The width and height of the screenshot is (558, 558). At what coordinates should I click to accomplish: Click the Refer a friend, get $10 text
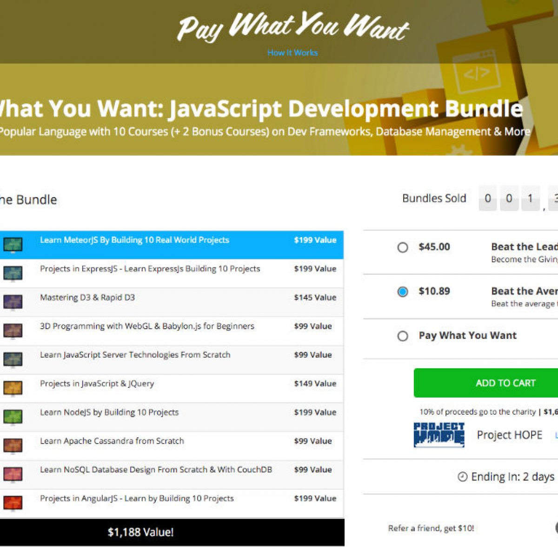pyautogui.click(x=431, y=528)
